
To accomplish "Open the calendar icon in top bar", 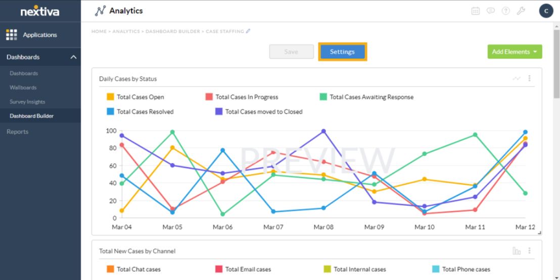I will (475, 11).
